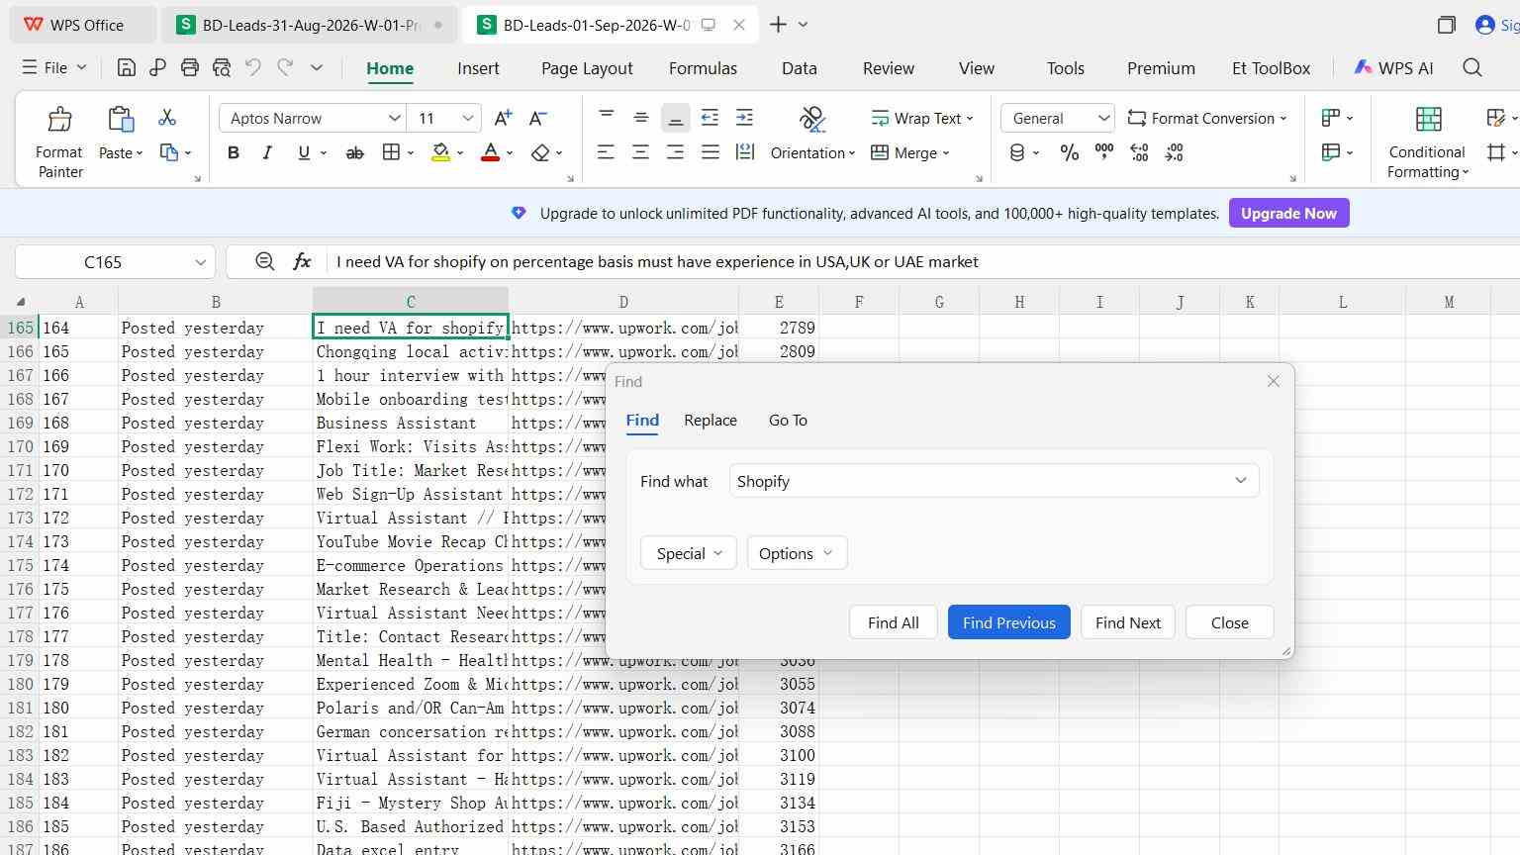Expand the Options dropdown in Find dialog
Viewport: 1520px width, 855px height.
click(797, 553)
